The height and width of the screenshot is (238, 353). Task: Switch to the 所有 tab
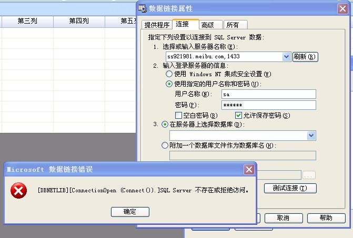[236, 25]
